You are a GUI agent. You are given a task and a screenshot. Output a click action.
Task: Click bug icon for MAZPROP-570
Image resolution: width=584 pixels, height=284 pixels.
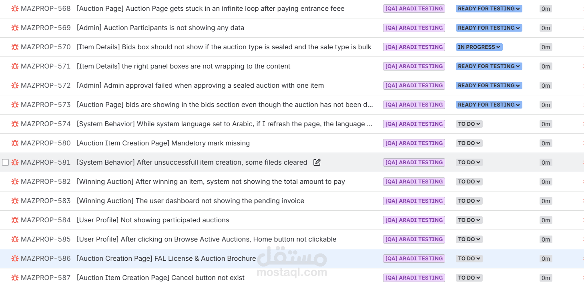coord(15,47)
